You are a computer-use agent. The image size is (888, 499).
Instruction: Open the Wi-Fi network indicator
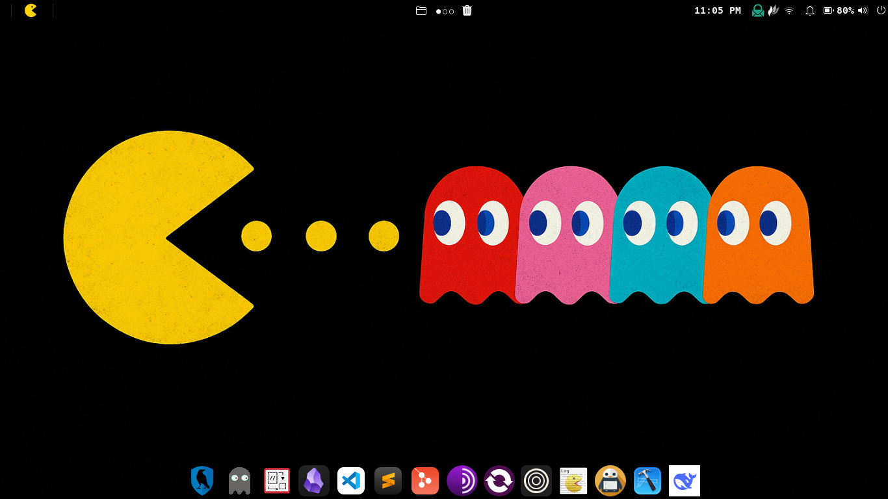(789, 10)
